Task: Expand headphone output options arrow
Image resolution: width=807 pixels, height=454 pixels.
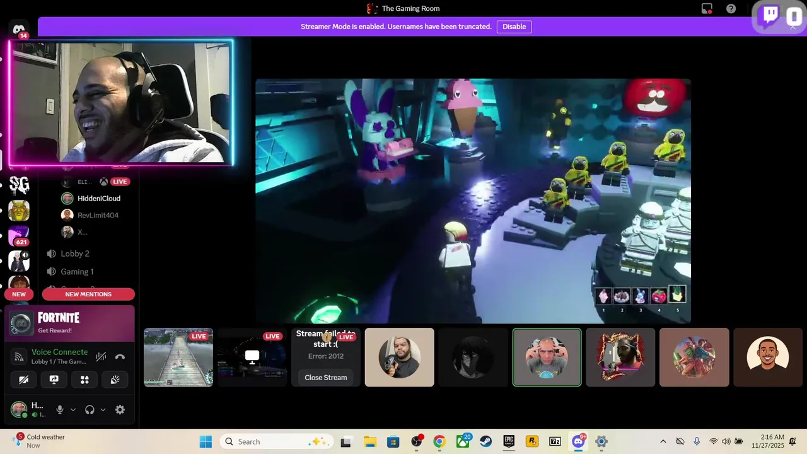Action: pos(103,410)
